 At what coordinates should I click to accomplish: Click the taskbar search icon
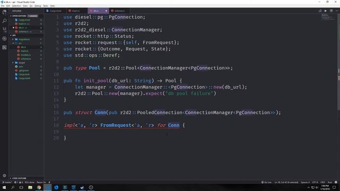[13, 187]
